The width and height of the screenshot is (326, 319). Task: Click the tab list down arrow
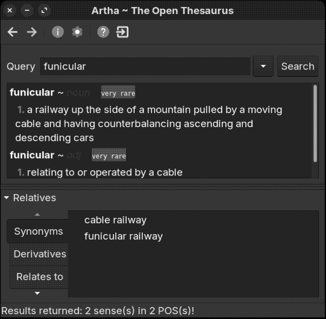(37, 293)
